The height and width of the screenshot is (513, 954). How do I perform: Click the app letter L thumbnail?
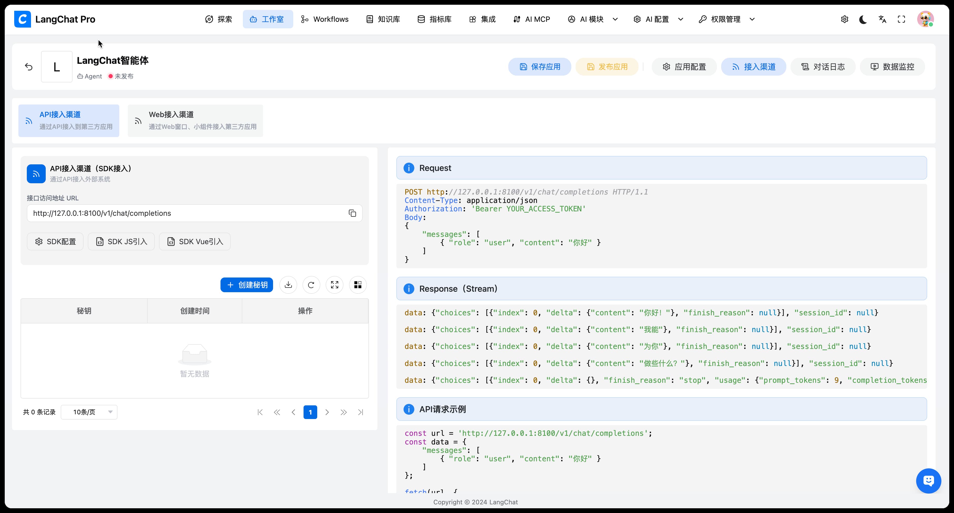point(57,67)
